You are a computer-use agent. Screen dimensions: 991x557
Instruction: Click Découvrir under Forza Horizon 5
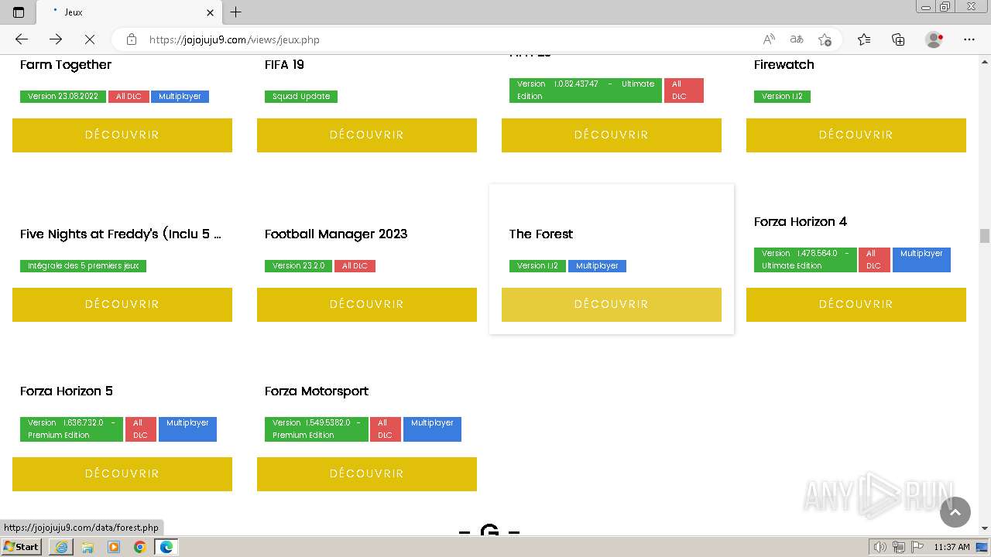coord(122,474)
